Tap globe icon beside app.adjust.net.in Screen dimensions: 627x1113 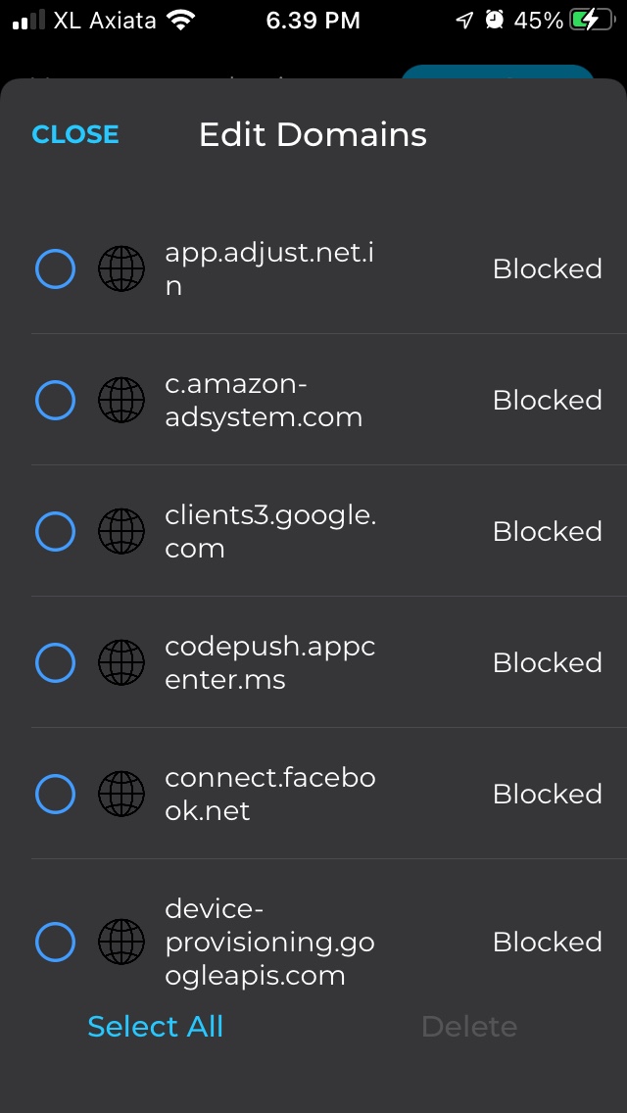coord(121,269)
